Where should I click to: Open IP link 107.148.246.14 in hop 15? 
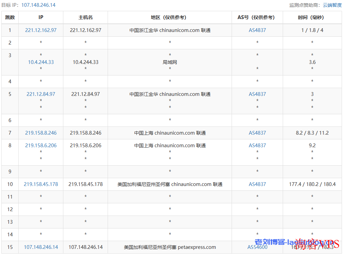(x=41, y=247)
